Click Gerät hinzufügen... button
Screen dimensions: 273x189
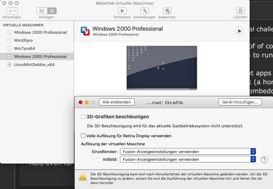(x=240, y=102)
